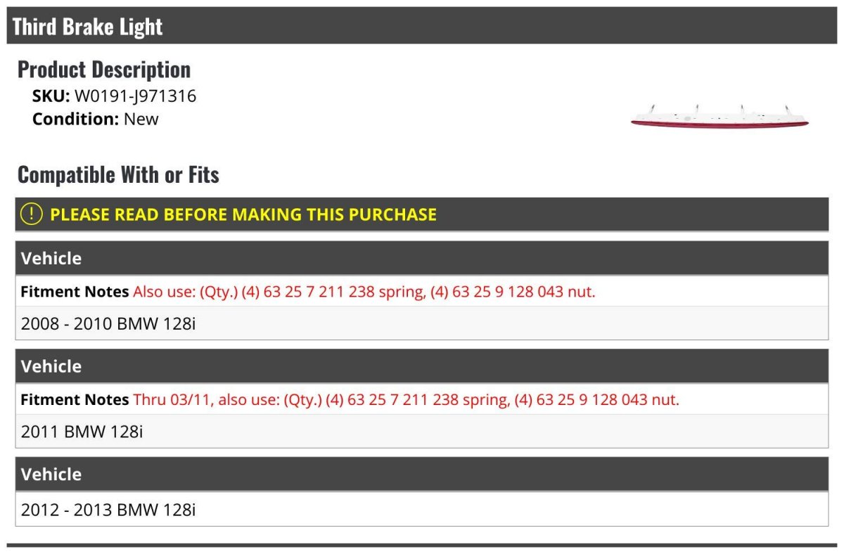Click "Fitment Notes" label in 2011 section
The height and width of the screenshot is (554, 844).
click(x=75, y=400)
